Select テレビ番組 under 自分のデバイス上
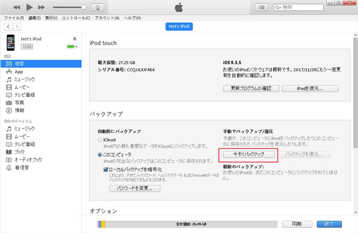Screen dimensions: 358x233 point(41,144)
